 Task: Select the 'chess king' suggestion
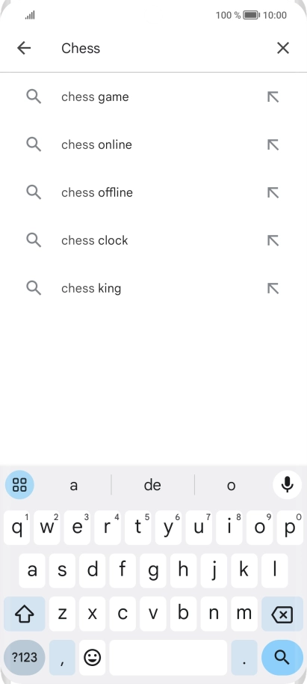pyautogui.click(x=153, y=288)
